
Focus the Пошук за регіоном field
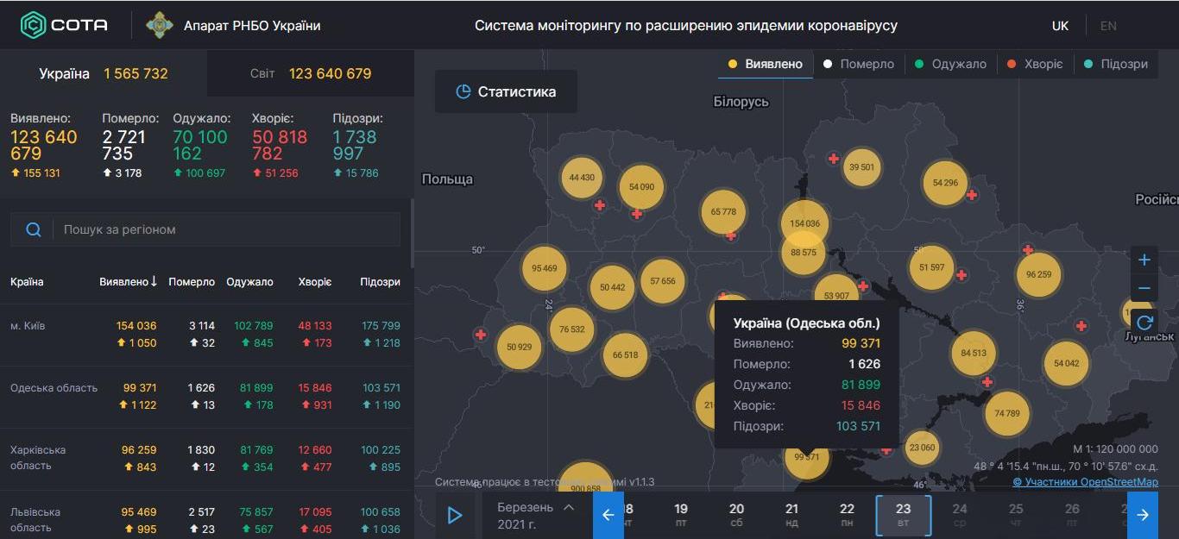(x=226, y=229)
